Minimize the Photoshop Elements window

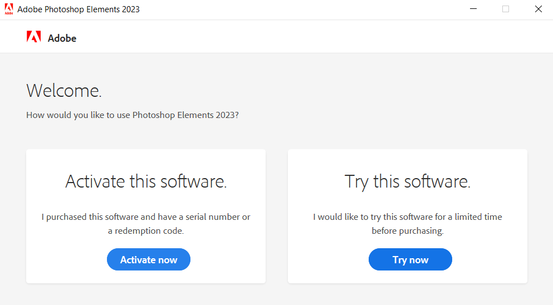click(x=473, y=9)
